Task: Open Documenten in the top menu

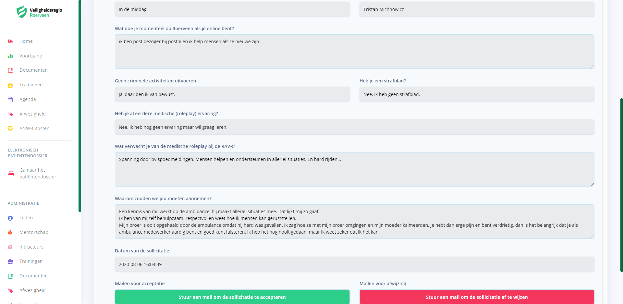Action: [x=33, y=70]
